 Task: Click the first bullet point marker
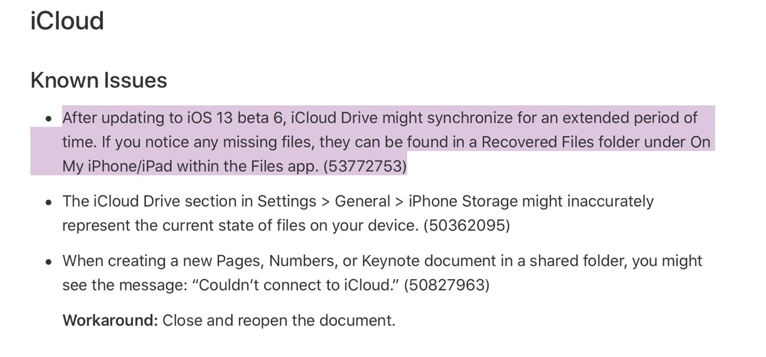[49, 119]
